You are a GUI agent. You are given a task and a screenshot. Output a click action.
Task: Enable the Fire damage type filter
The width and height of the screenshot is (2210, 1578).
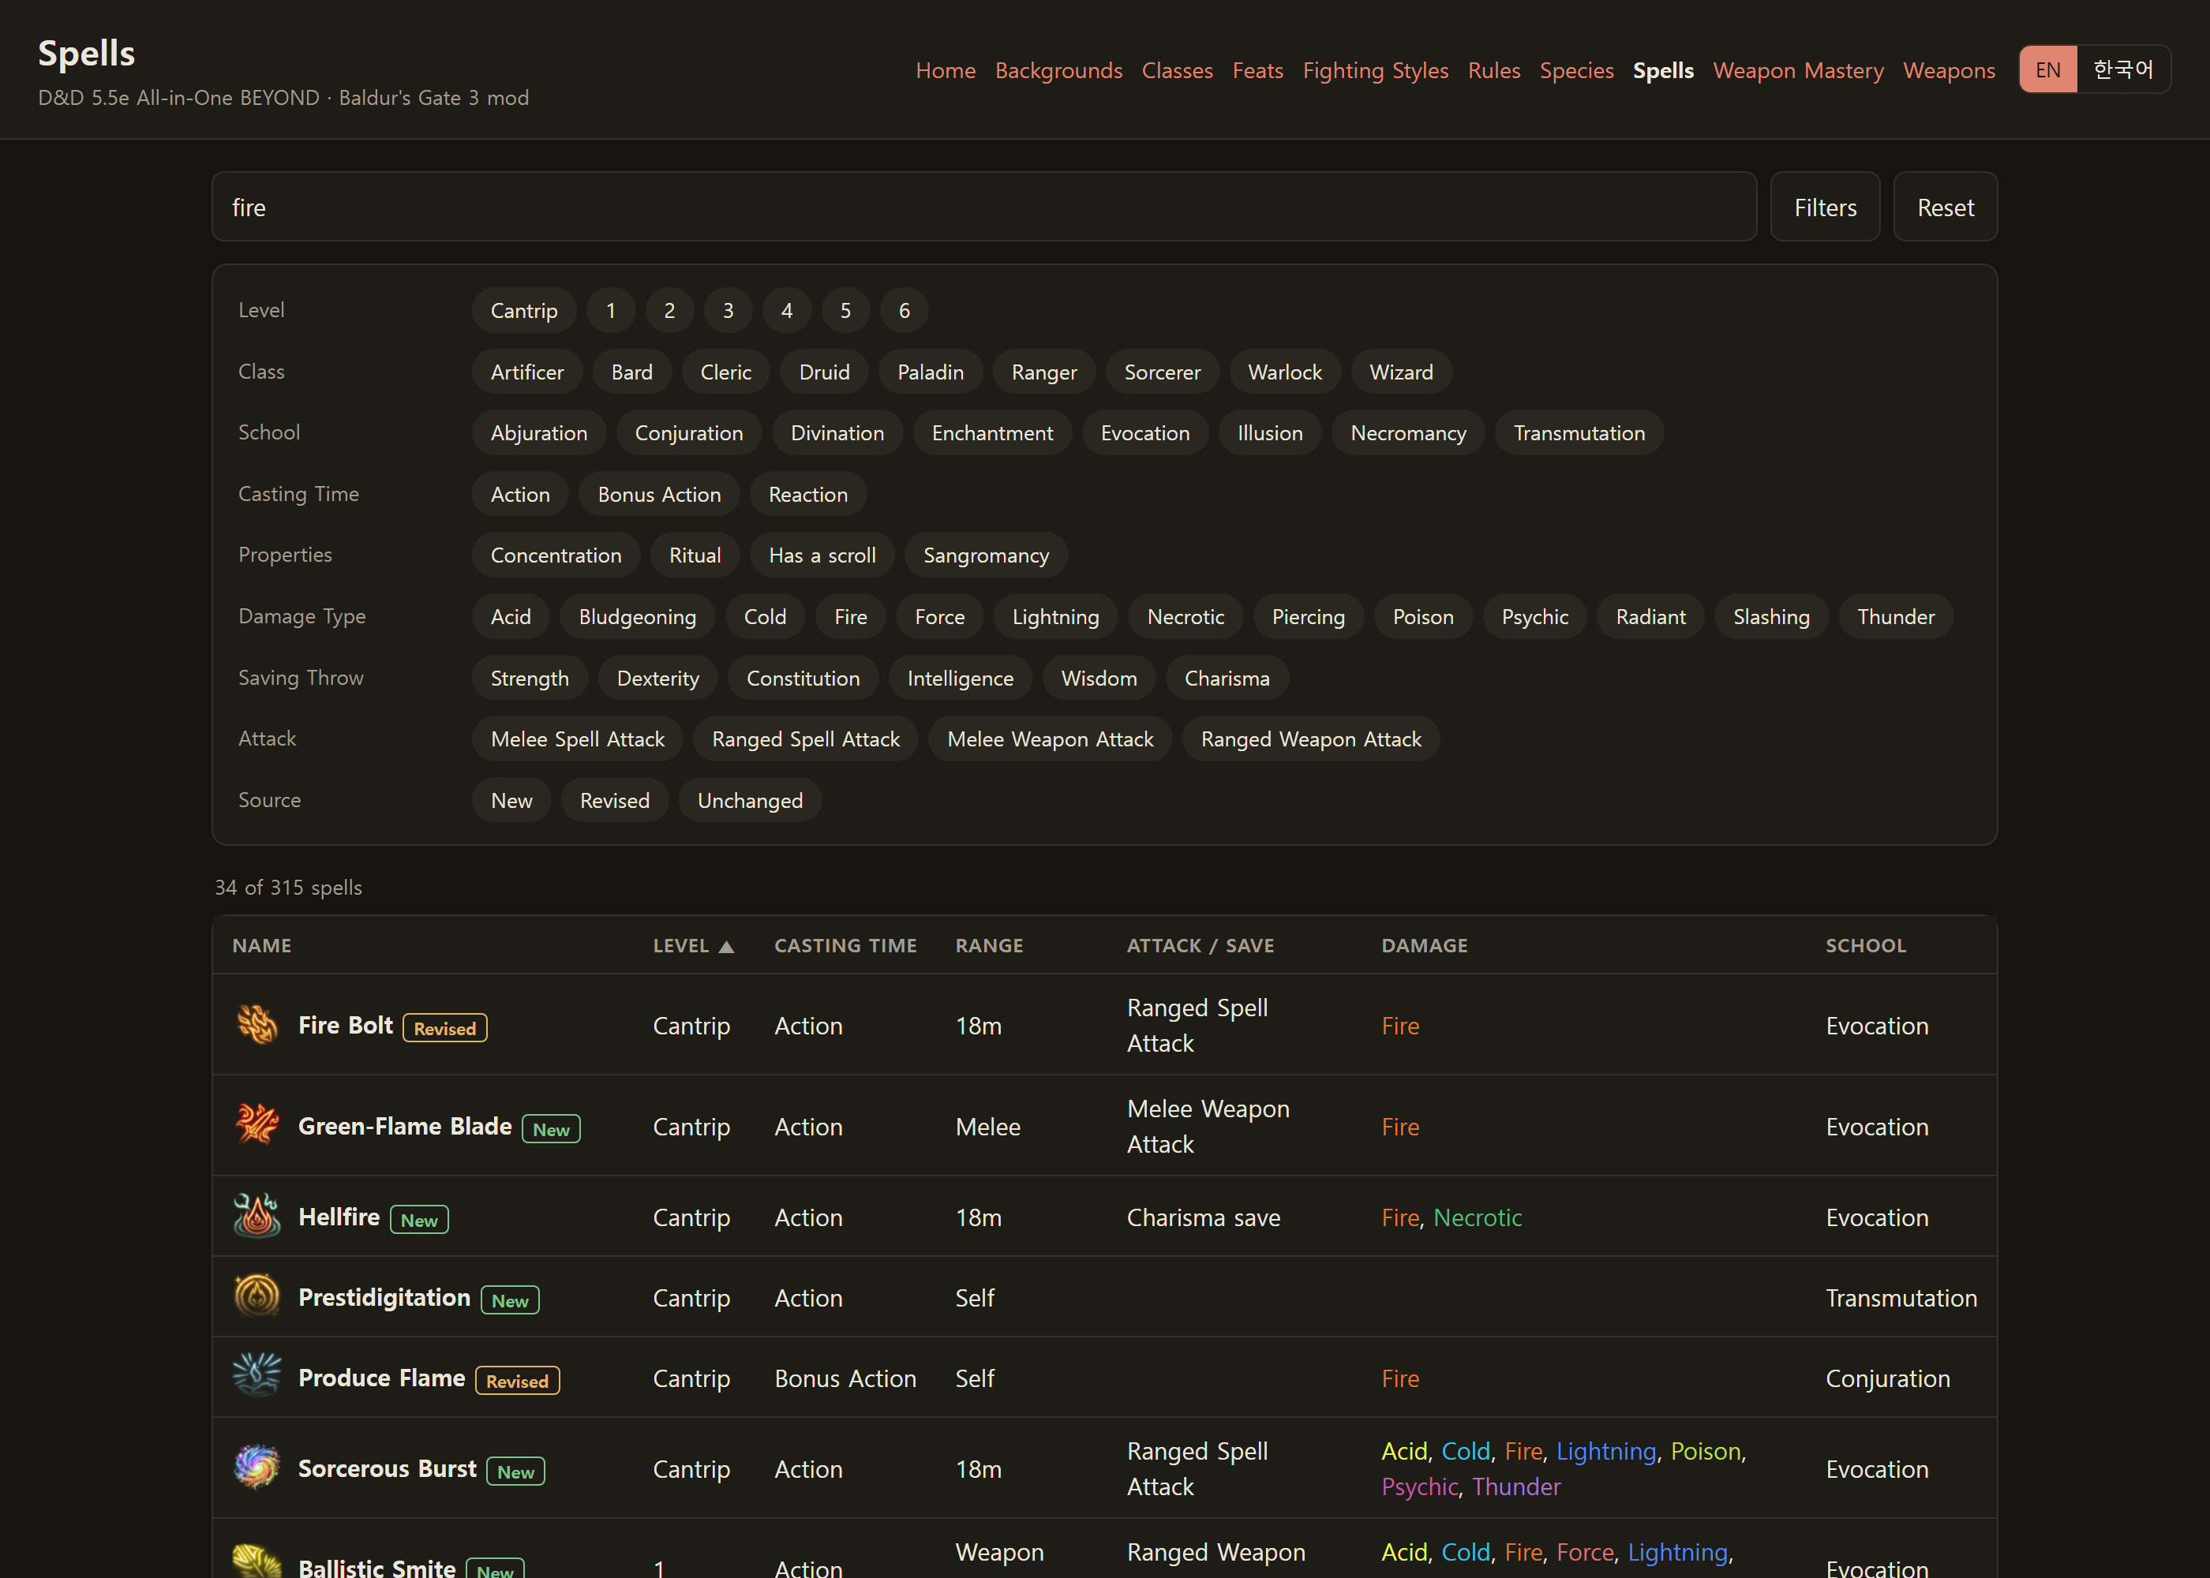pyautogui.click(x=850, y=617)
